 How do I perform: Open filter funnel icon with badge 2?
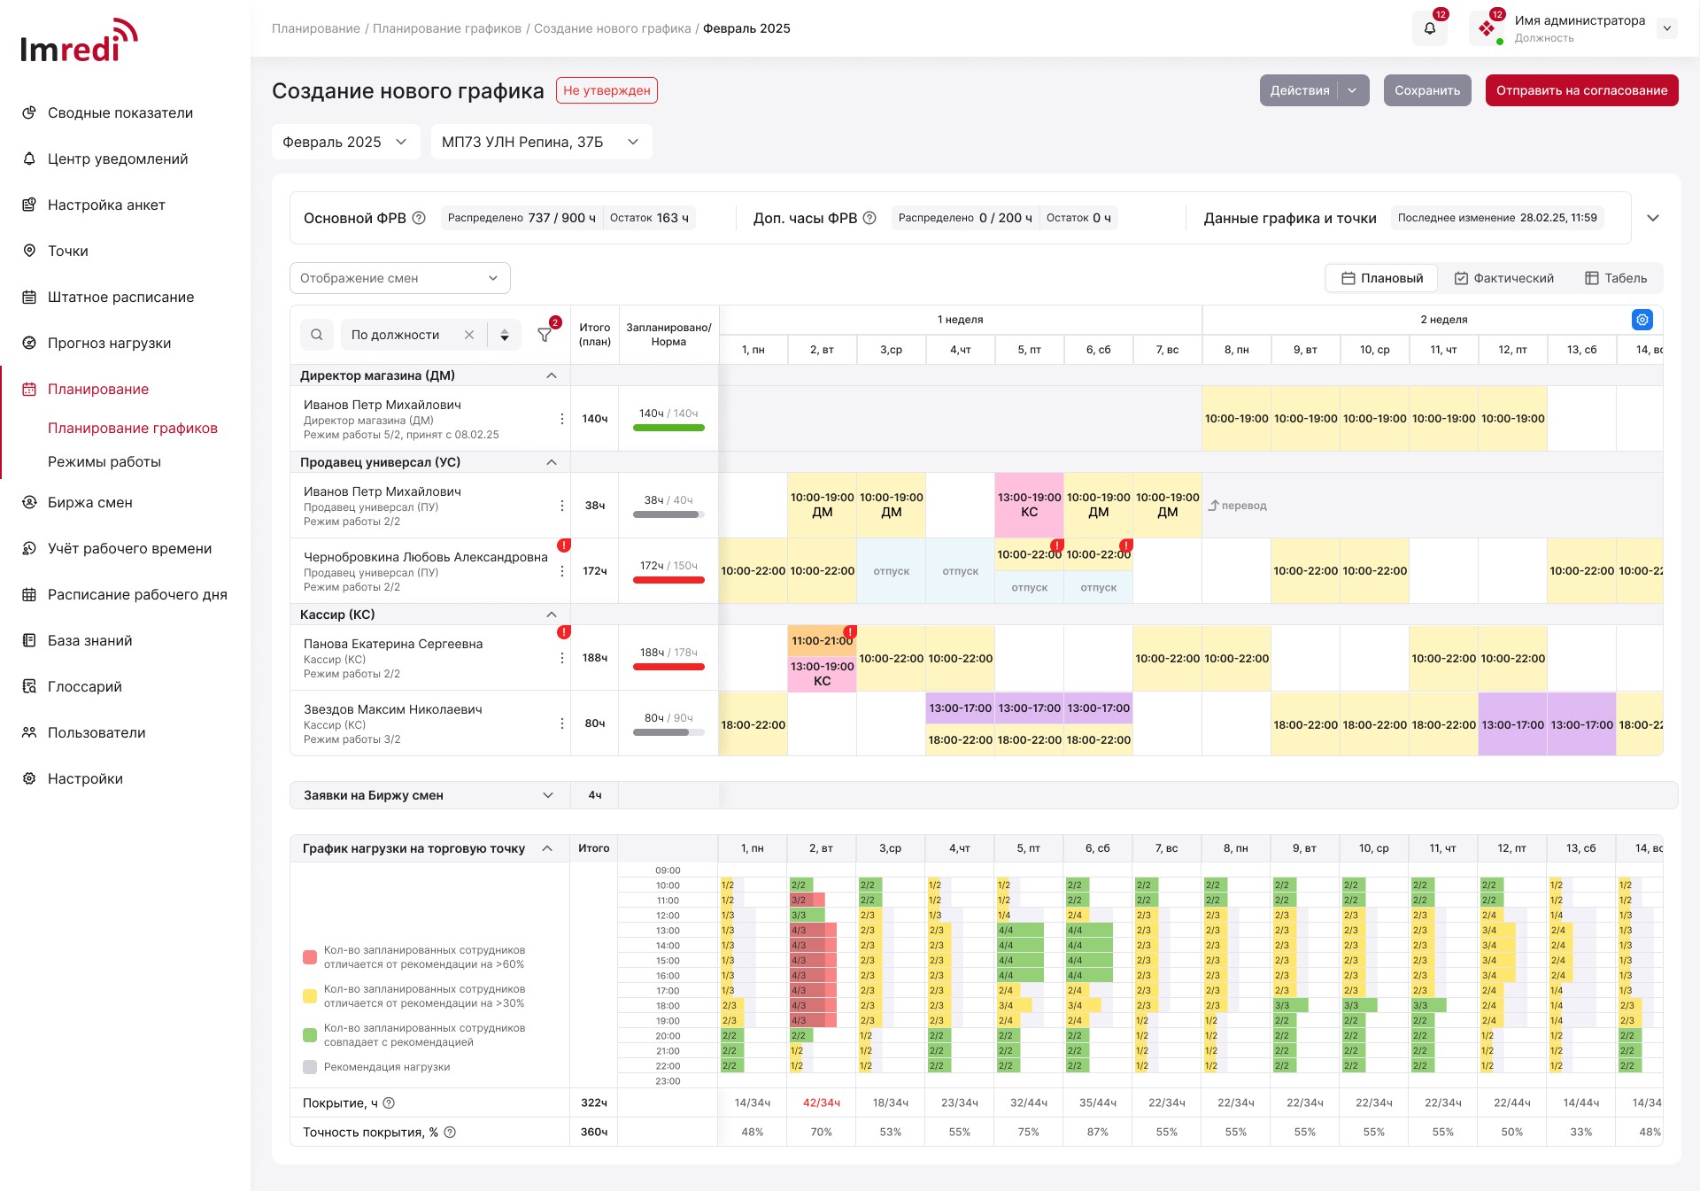tap(545, 335)
